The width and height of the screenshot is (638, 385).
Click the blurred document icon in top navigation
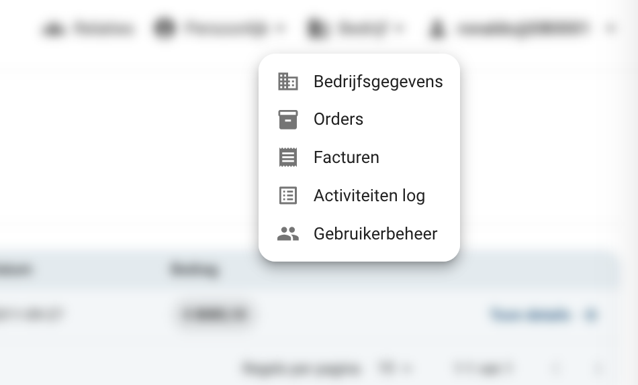[x=317, y=28]
